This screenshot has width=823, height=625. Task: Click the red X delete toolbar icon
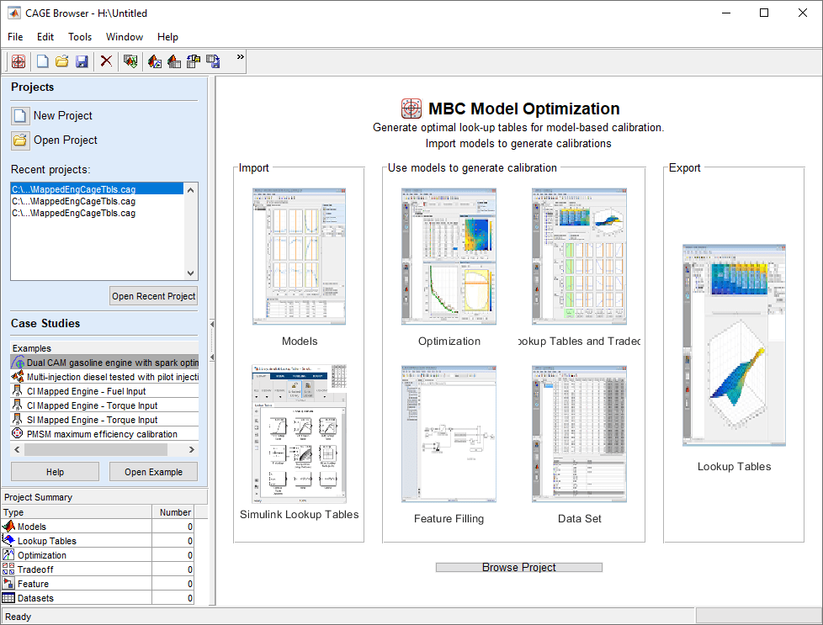pyautogui.click(x=106, y=61)
